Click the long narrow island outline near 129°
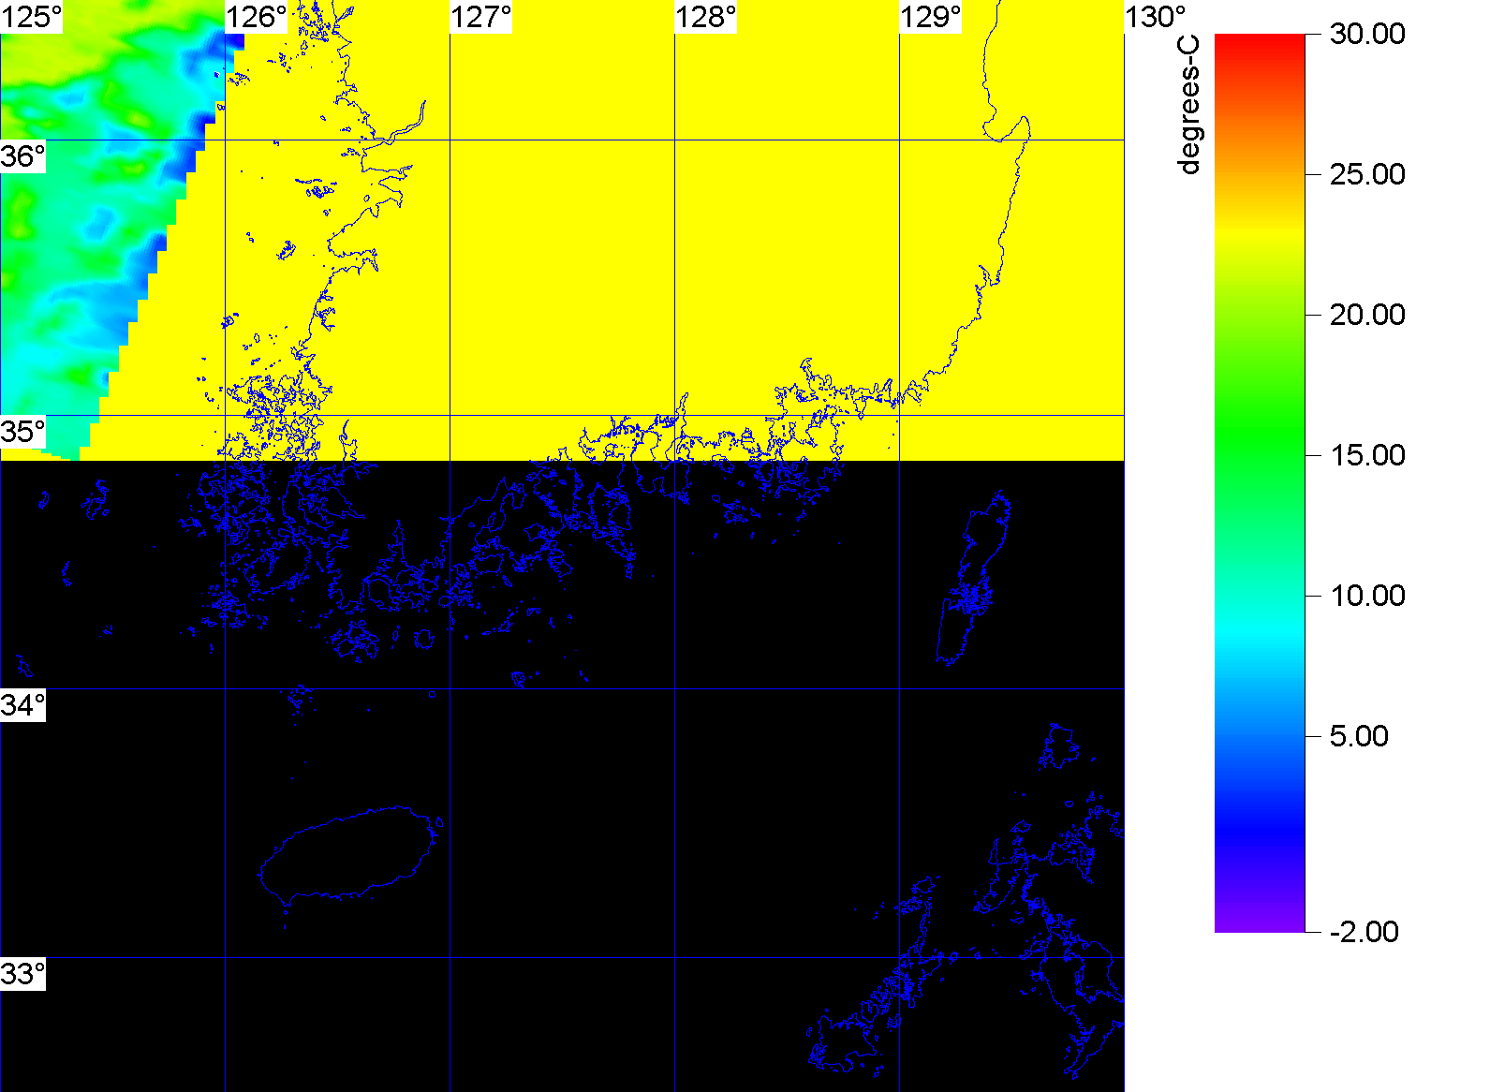This screenshot has height=1092, width=1490. click(974, 578)
